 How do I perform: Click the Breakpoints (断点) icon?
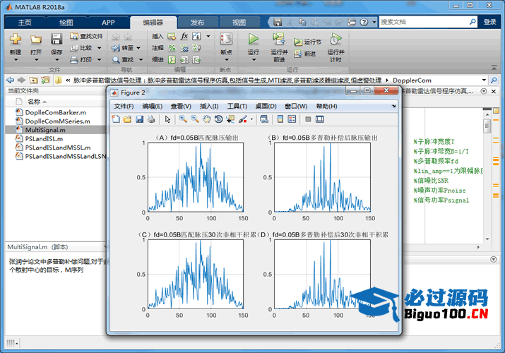(x=226, y=39)
